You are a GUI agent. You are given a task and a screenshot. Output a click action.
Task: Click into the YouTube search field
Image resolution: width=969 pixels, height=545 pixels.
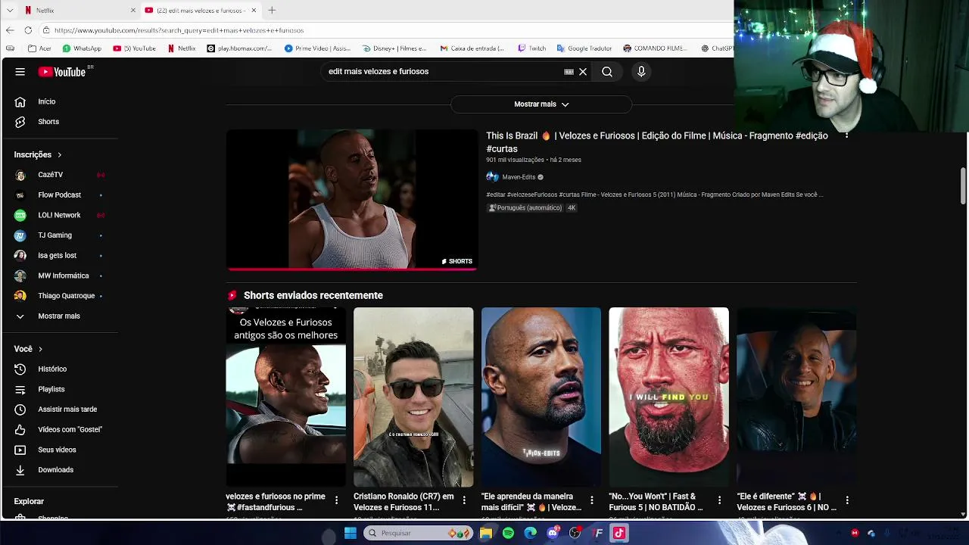pyautogui.click(x=443, y=72)
